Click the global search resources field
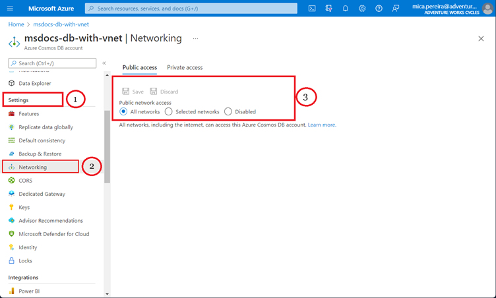Screen dimensions: 496x298 [191, 9]
